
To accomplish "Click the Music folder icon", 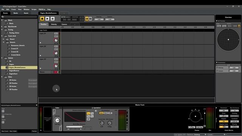I will pos(6,20).
